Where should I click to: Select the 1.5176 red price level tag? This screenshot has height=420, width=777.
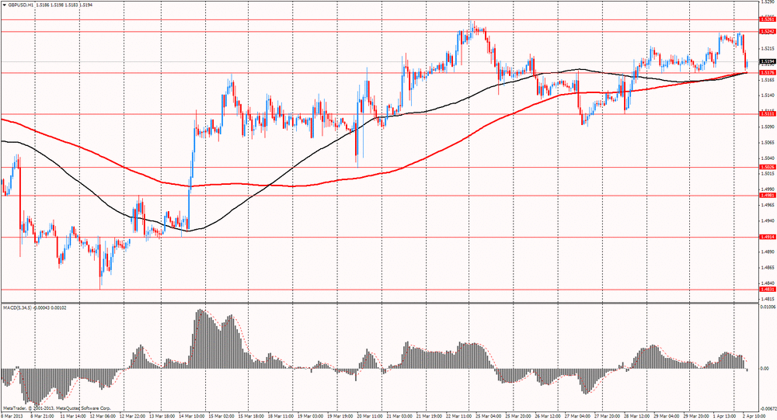pyautogui.click(x=767, y=73)
